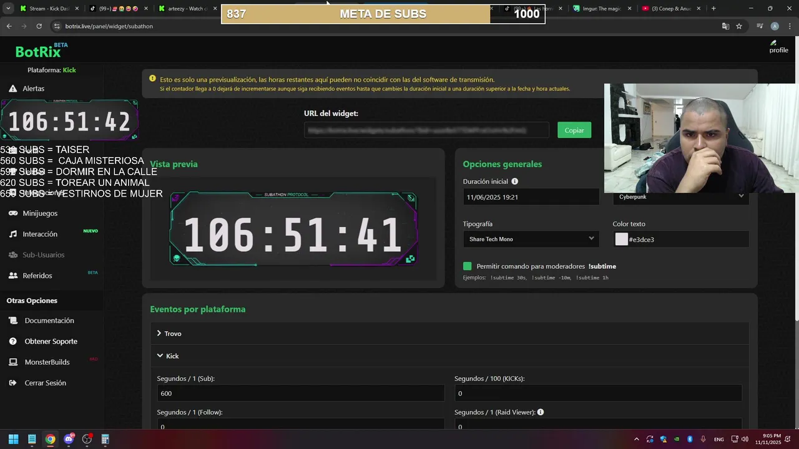Click the browser back arrow
This screenshot has width=799, height=449.
click(9, 26)
